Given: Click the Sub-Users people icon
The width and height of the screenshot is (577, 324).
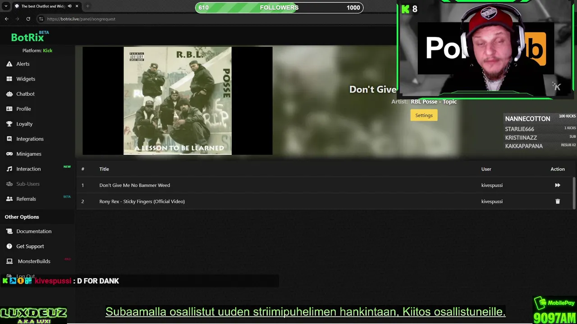Looking at the screenshot, I should pyautogui.click(x=9, y=184).
